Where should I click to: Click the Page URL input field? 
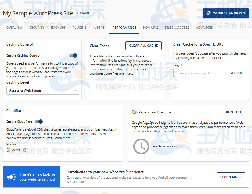pos(196,73)
